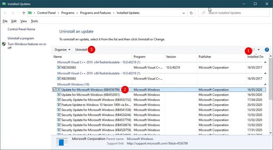Navigate to Programs in the breadcrumb
The image size is (273, 150).
(x=68, y=13)
